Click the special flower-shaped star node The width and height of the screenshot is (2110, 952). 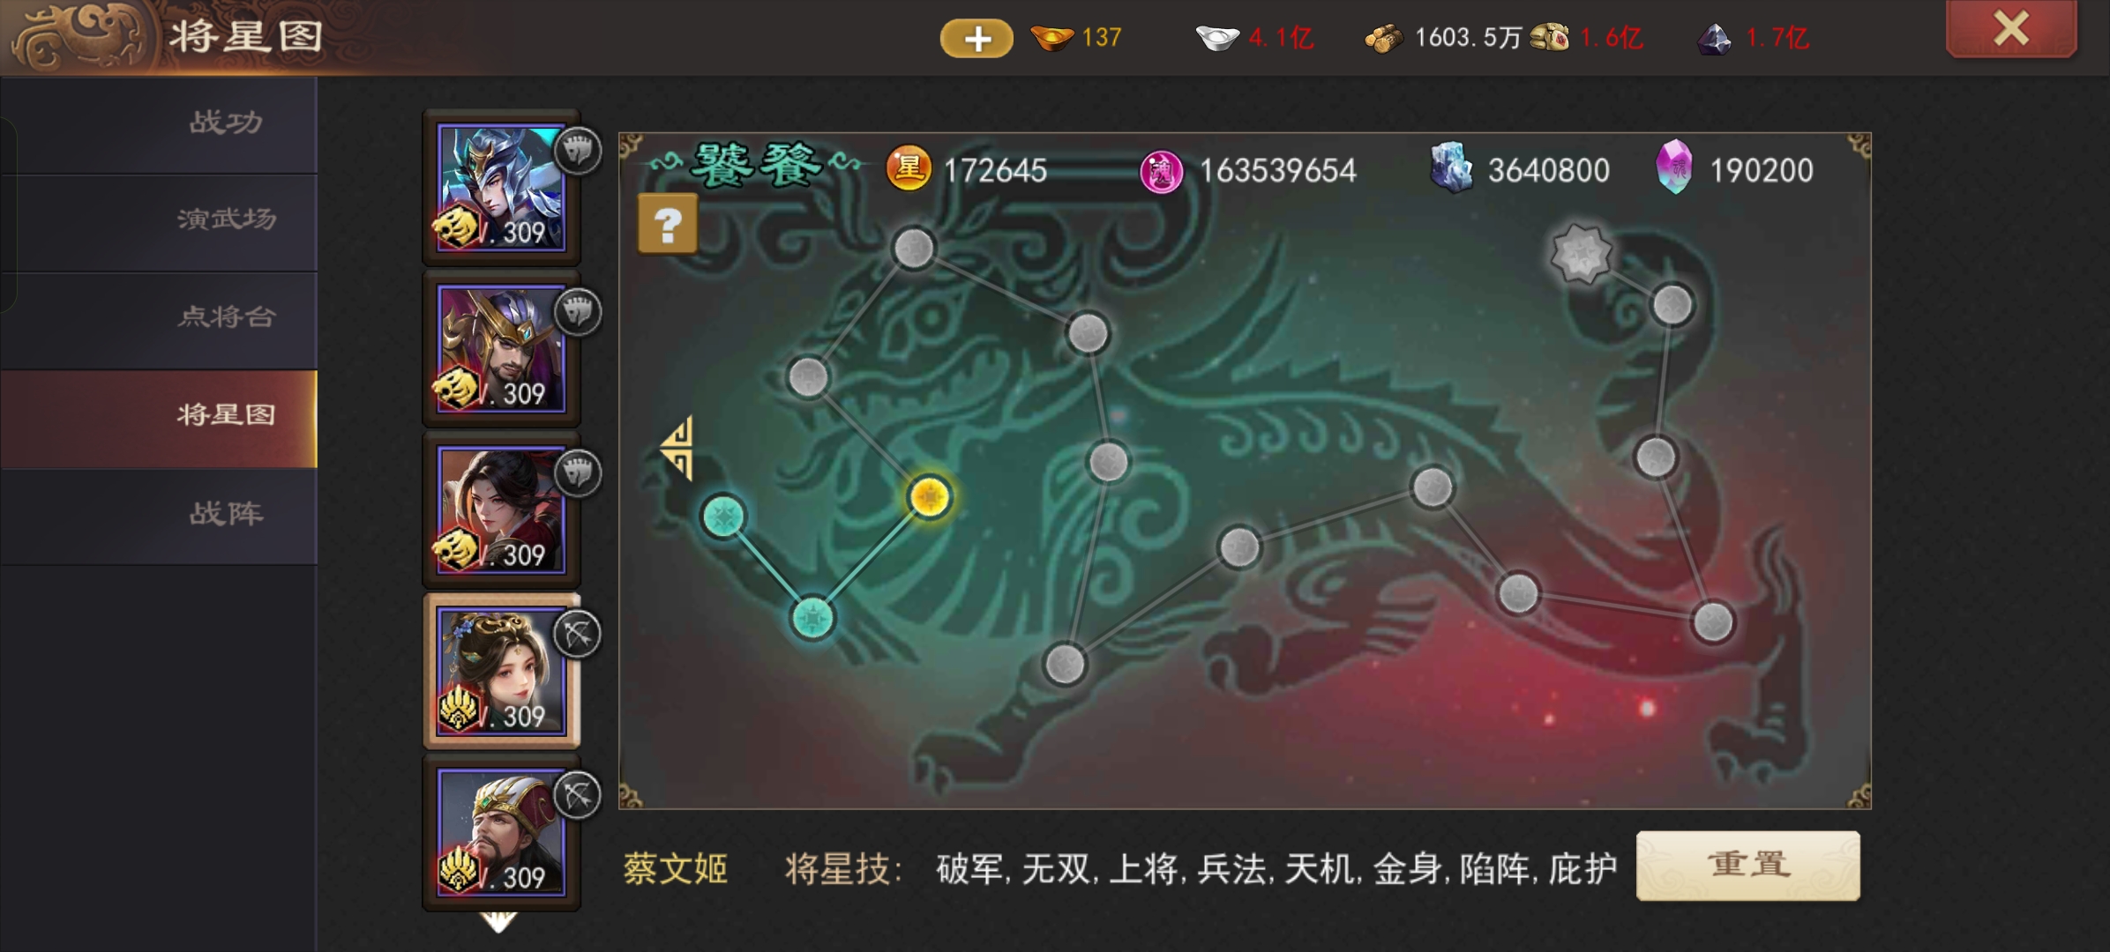(x=1581, y=255)
